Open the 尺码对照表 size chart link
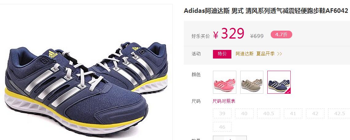Image resolution: width=350 pixels, height=140 pixels. (224, 101)
